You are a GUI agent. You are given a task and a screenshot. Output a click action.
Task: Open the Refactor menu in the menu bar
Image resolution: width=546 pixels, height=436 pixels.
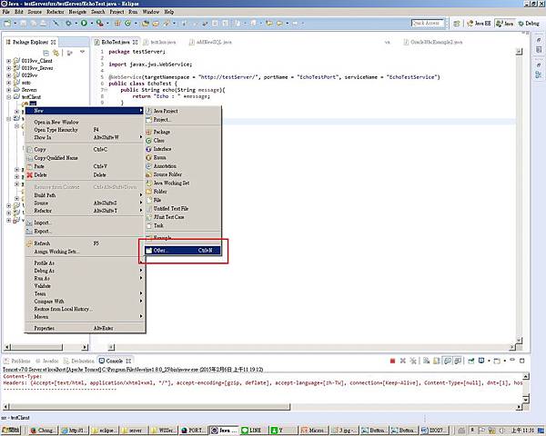pyautogui.click(x=56, y=12)
